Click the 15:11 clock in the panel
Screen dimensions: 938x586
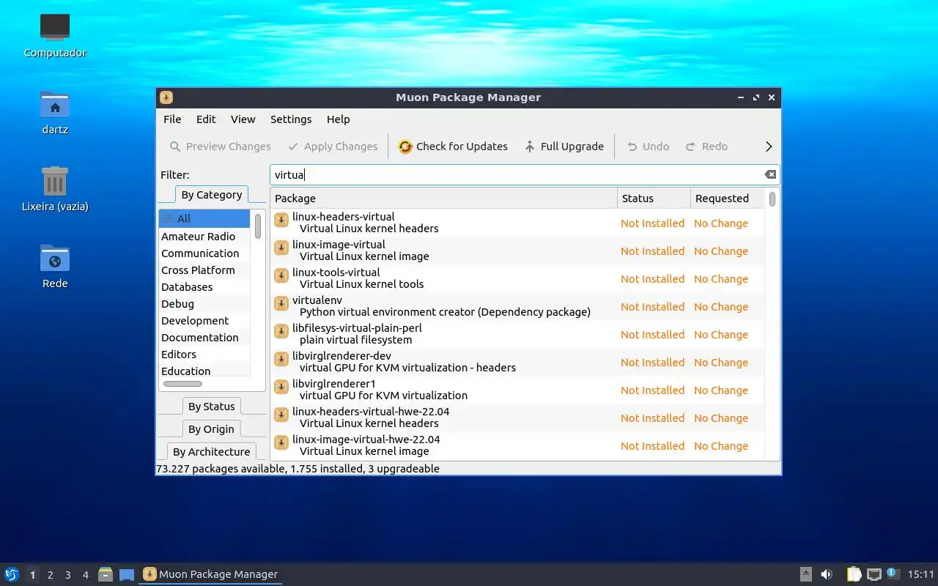pos(921,574)
